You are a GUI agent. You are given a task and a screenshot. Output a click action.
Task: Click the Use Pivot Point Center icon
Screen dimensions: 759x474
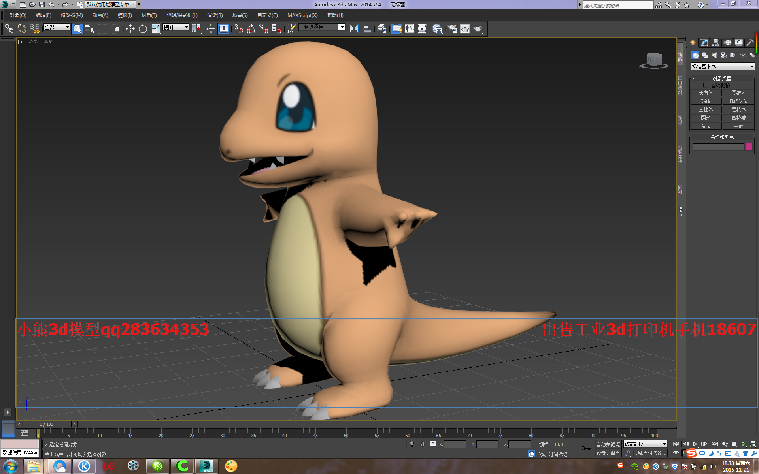pyautogui.click(x=196, y=28)
